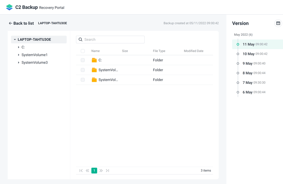This screenshot has width=283, height=184.
Task: Check the box for the C: folder row
Action: click(x=83, y=60)
